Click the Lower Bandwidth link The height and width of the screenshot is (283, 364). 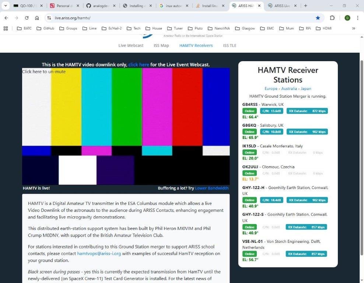[212, 188]
